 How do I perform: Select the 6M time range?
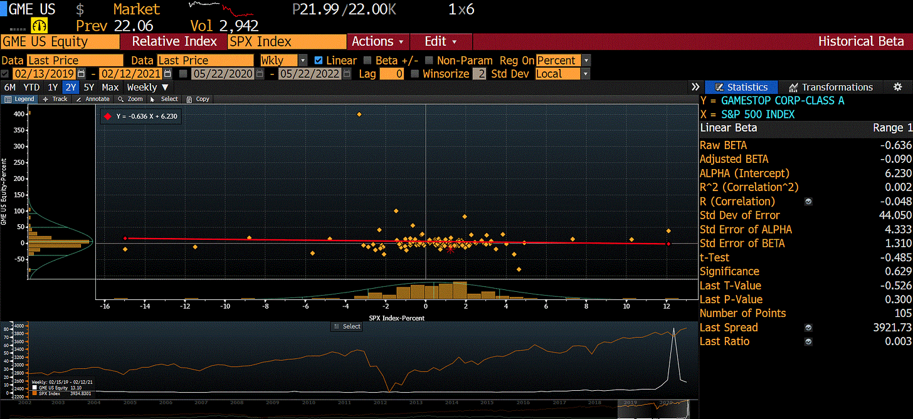(x=10, y=87)
